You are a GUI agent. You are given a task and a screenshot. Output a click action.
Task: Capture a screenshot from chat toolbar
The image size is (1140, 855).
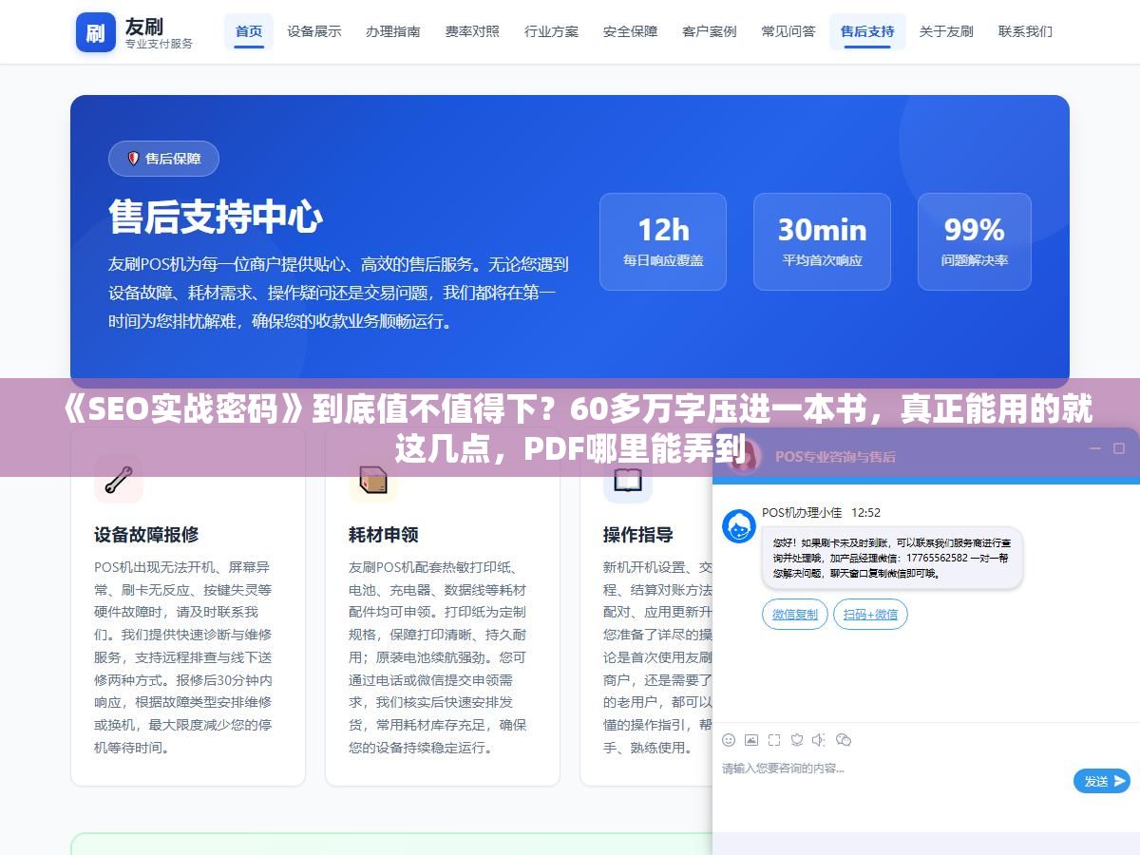tap(774, 740)
